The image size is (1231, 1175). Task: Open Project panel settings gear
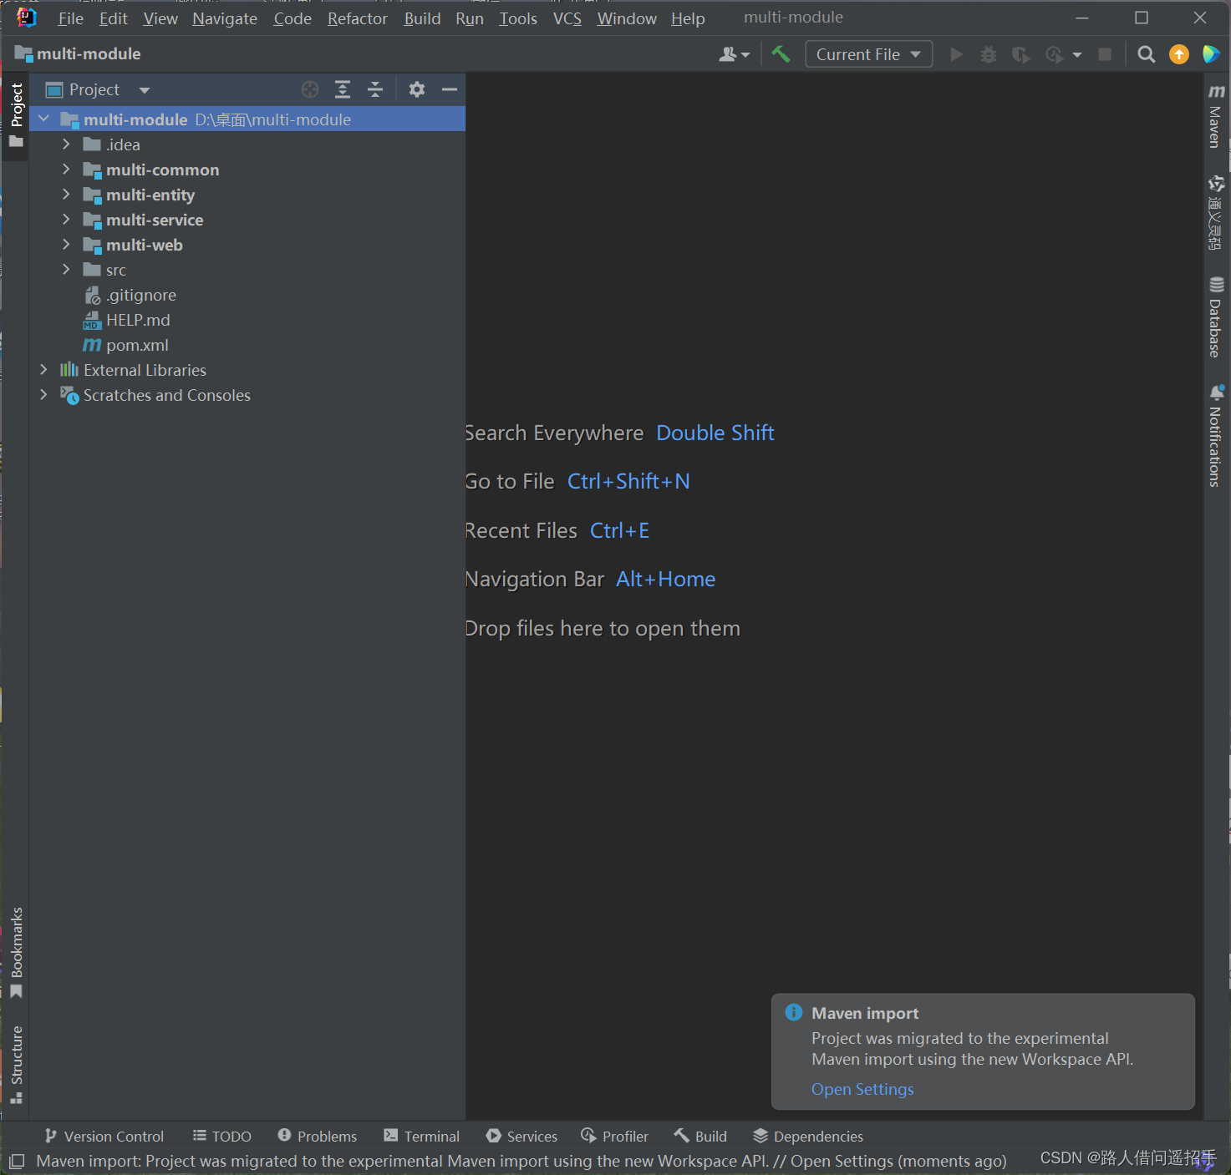coord(417,89)
